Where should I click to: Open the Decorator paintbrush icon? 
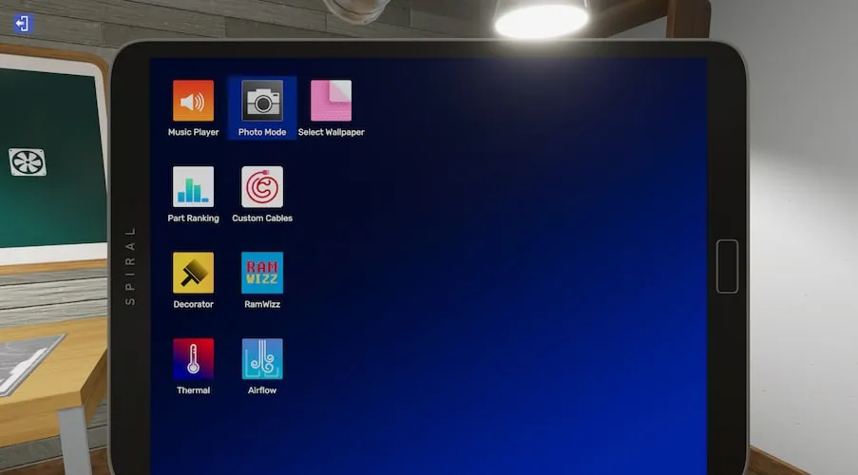coord(193,273)
